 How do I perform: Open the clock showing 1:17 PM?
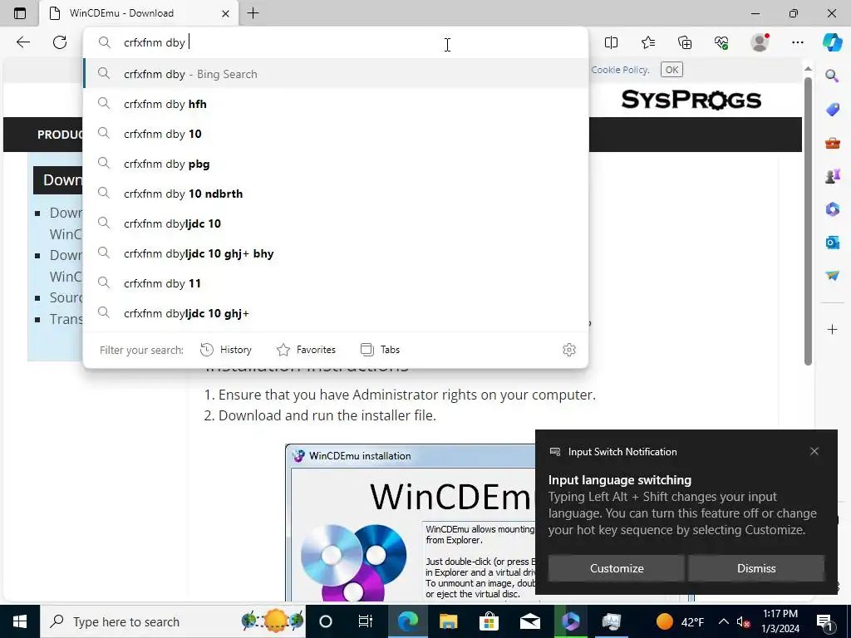click(780, 621)
